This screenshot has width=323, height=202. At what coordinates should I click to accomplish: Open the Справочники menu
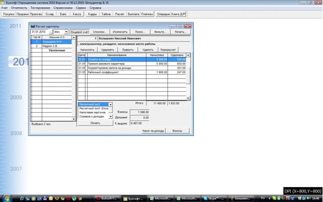63,8
